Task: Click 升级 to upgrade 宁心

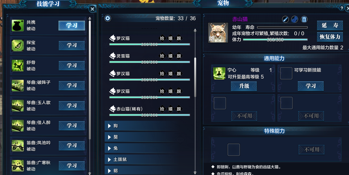Action: click(x=244, y=86)
